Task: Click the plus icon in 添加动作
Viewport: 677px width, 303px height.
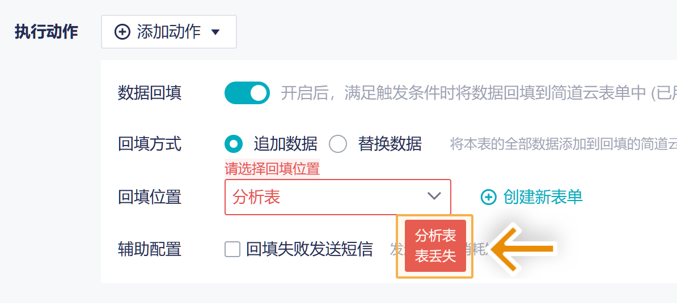Action: 122,32
